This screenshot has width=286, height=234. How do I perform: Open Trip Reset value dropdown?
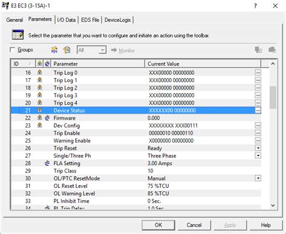point(258,148)
